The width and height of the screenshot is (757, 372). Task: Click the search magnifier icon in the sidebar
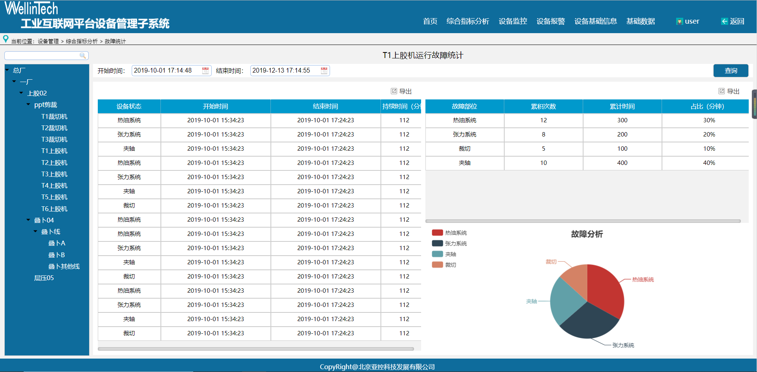83,56
